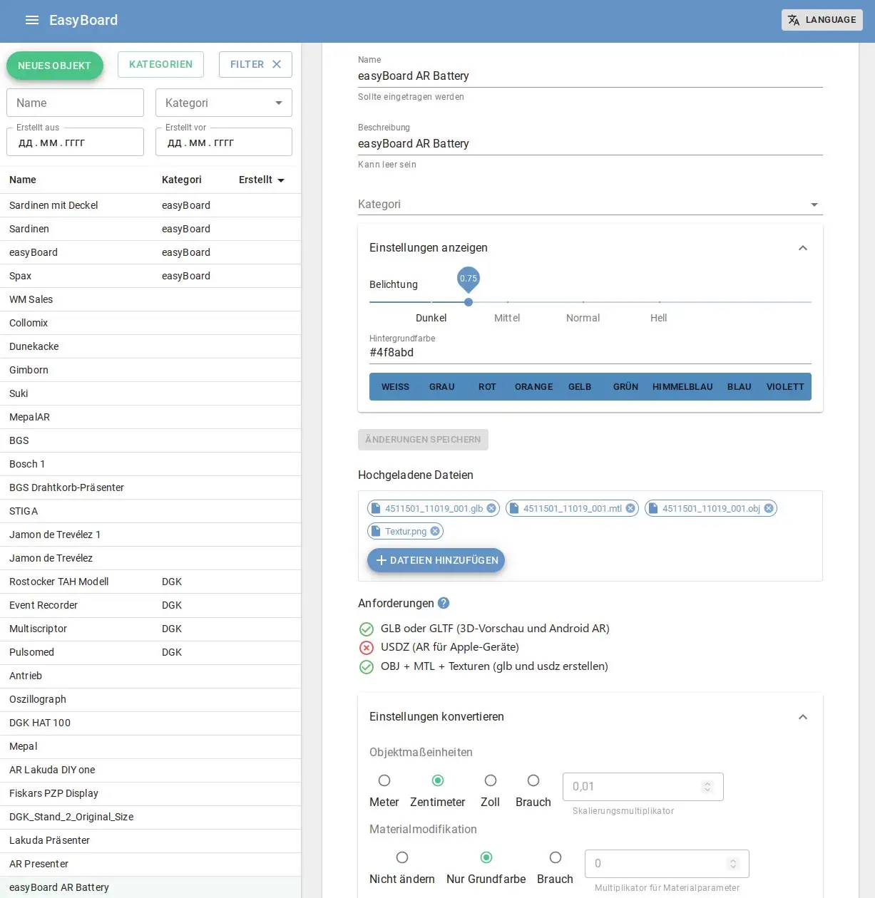875x898 pixels.
Task: Collapse the Einstellungen konvertieren section
Action: (803, 717)
